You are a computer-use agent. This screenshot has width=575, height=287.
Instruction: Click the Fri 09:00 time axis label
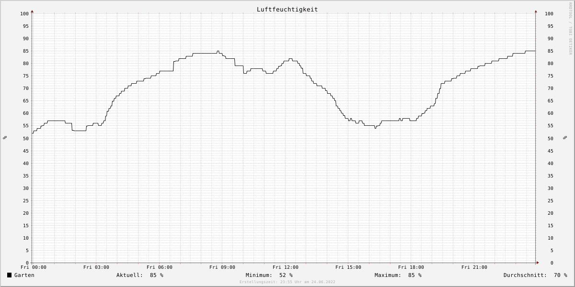point(222,267)
